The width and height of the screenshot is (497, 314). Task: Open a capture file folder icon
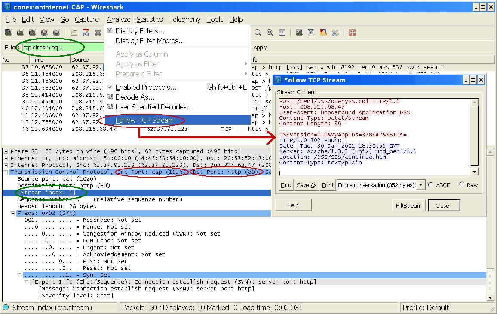click(x=74, y=33)
